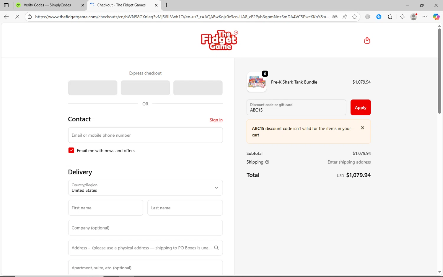Open the browser profile avatar
Image resolution: width=443 pixels, height=277 pixels.
pyautogui.click(x=414, y=17)
